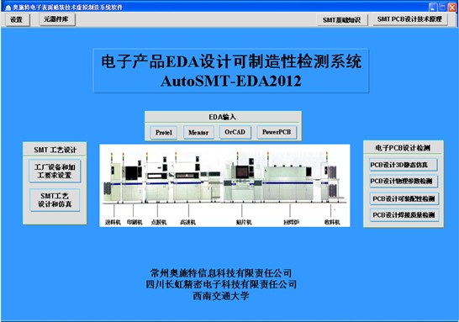
Task: Start PCB设计3D静态仿真
Action: point(404,165)
